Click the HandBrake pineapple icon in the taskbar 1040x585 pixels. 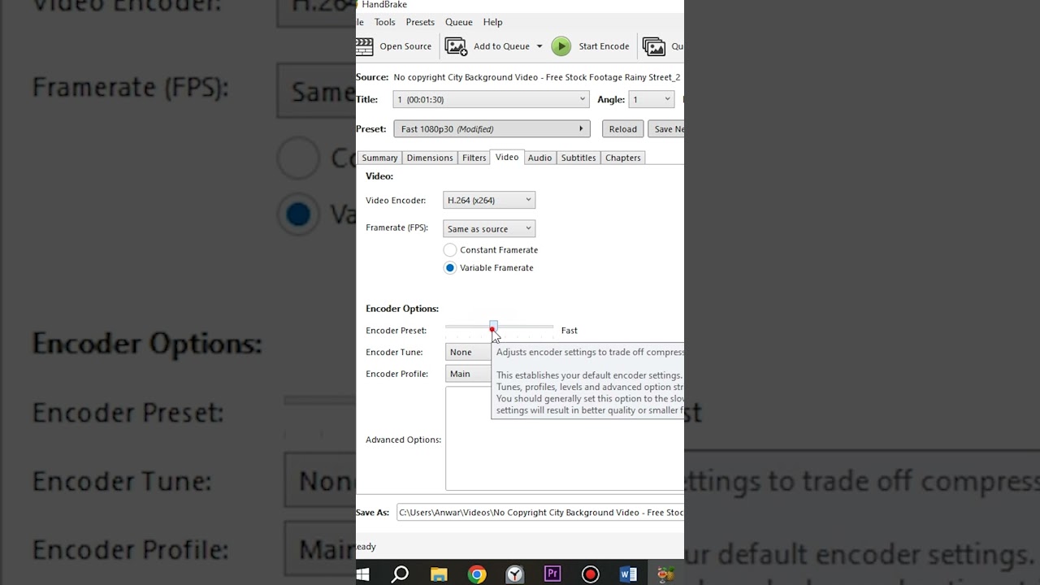[x=666, y=574]
